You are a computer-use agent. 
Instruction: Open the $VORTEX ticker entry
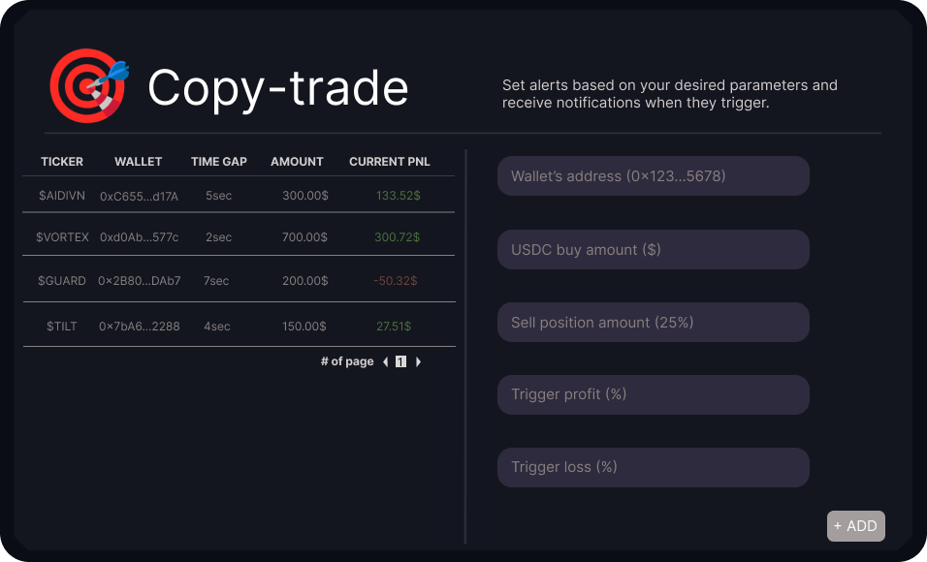62,237
